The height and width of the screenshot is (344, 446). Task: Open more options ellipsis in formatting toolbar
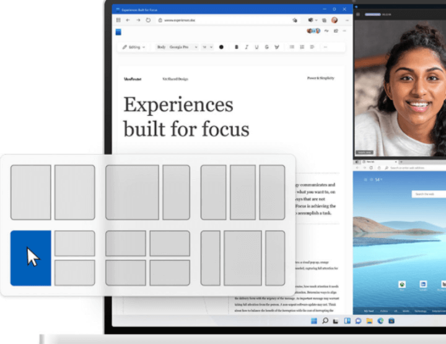point(325,47)
